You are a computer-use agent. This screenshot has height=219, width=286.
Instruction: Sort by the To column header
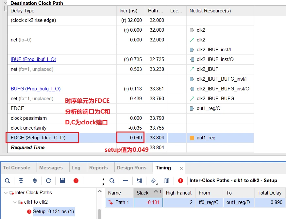(x=239, y=193)
